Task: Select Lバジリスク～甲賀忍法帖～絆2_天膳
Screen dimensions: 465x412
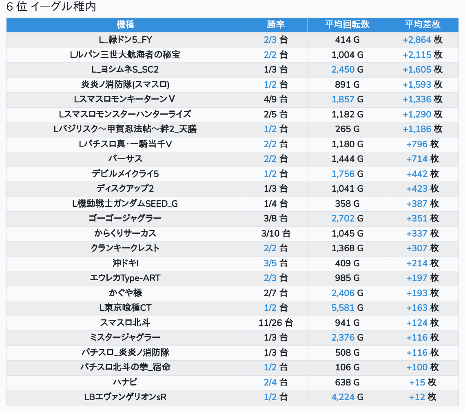Action: 125,129
